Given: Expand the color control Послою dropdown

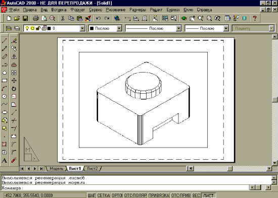Looking at the screenshot, I should pyautogui.click(x=119, y=28).
